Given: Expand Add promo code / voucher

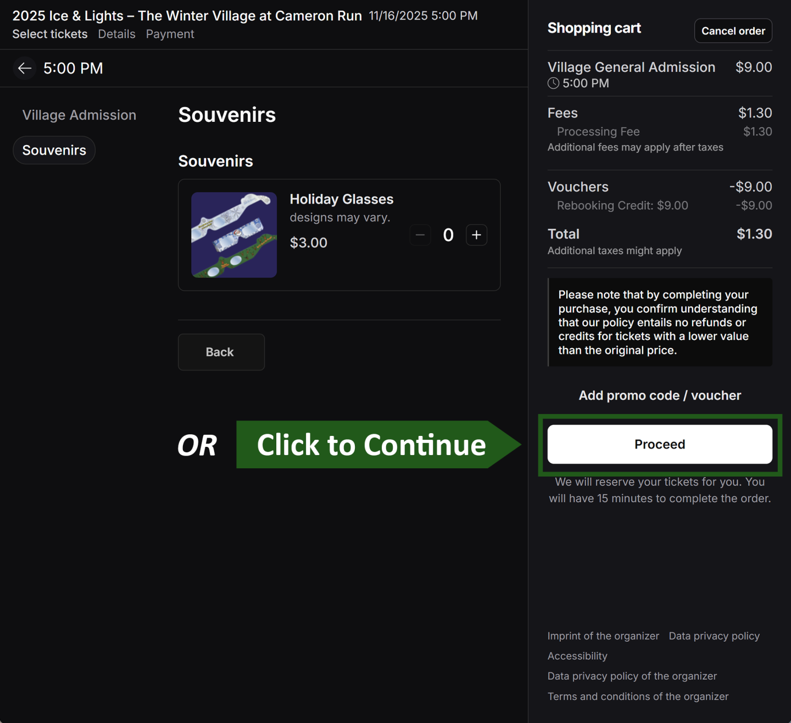Looking at the screenshot, I should pyautogui.click(x=659, y=395).
